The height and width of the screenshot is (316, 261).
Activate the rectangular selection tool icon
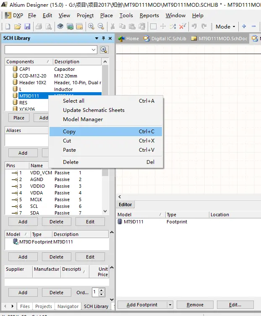click(154, 26)
